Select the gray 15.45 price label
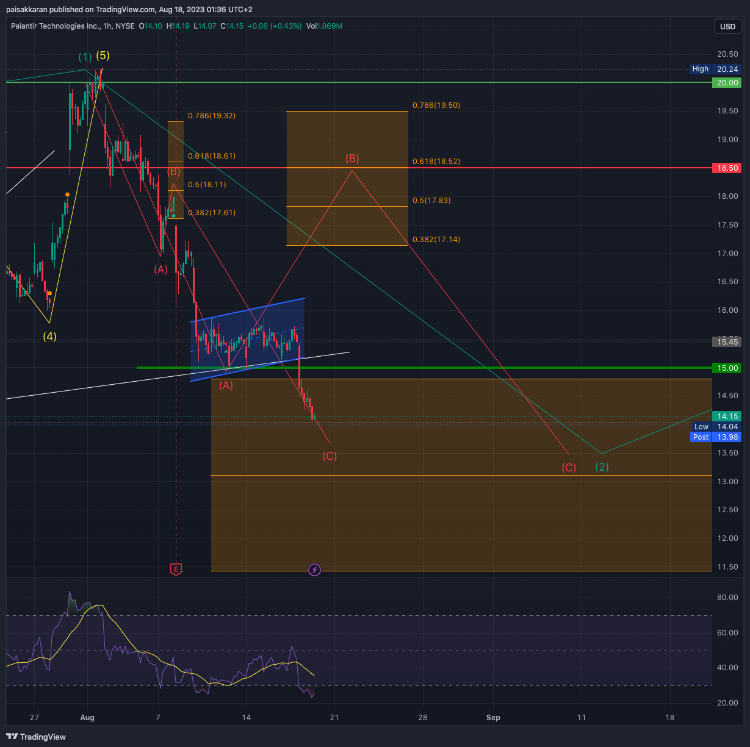 click(x=727, y=341)
